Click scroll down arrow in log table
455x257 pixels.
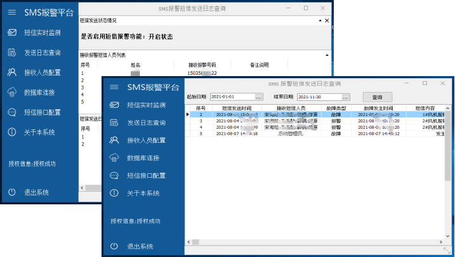(x=448, y=236)
